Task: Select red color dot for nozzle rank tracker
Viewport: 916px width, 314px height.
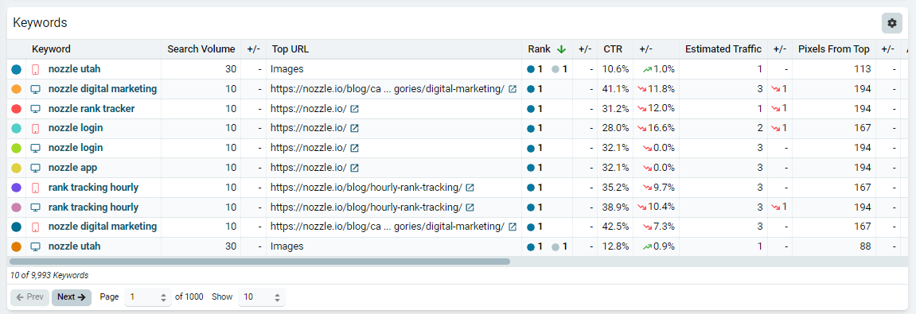Action: tap(17, 109)
